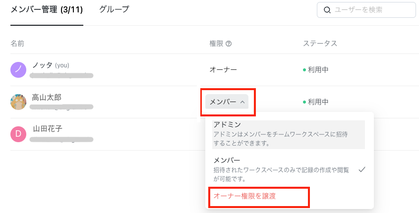This screenshot has height=213, width=419.
Task: Switch to the グループ tab
Action: pyautogui.click(x=114, y=9)
